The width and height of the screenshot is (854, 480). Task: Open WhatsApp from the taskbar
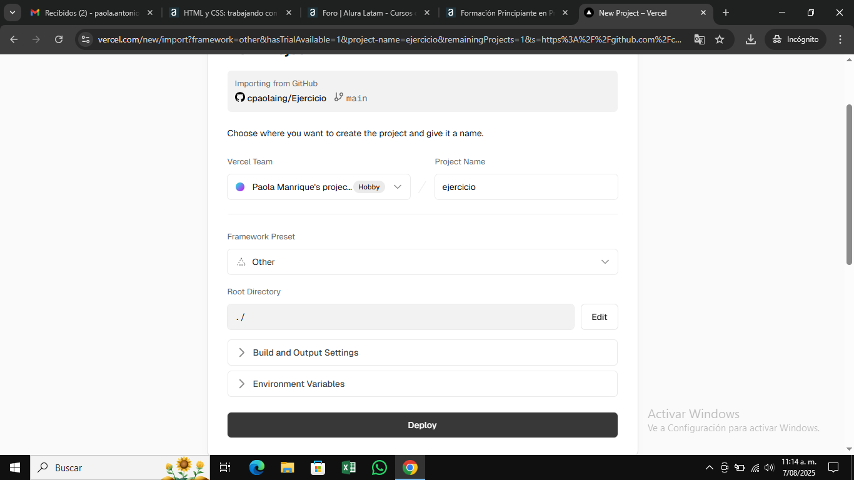coord(379,467)
